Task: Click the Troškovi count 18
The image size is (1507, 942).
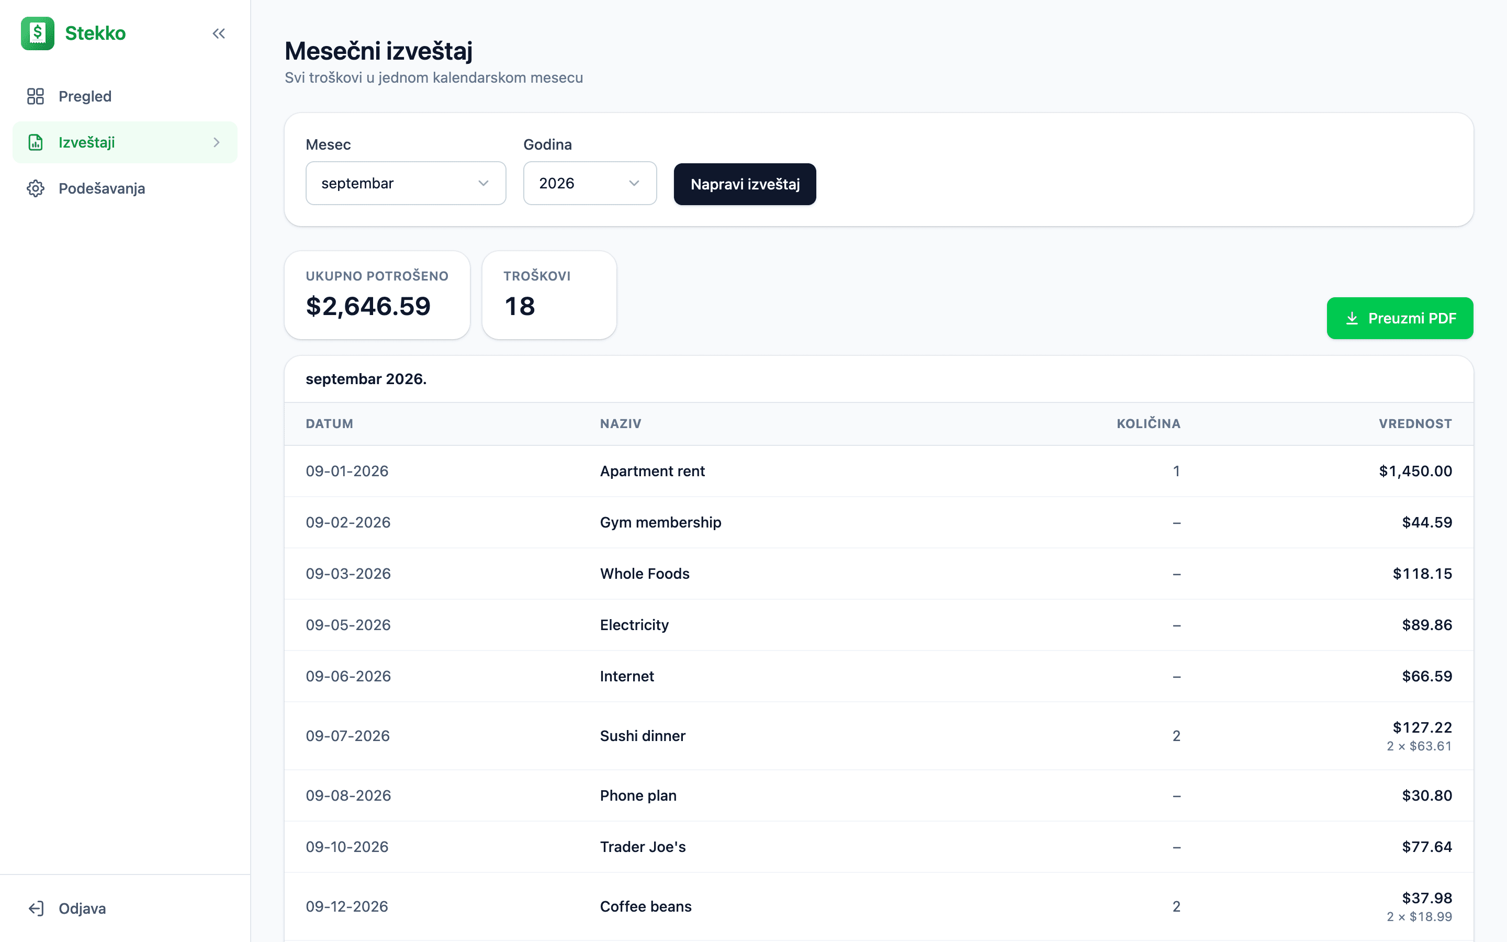Action: click(520, 307)
